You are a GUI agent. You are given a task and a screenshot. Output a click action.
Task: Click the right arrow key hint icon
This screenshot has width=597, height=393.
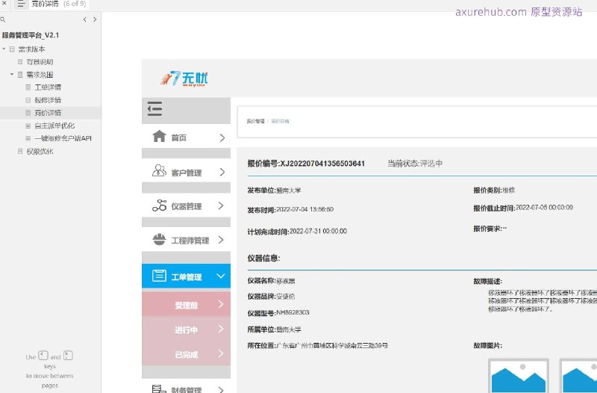tap(68, 355)
